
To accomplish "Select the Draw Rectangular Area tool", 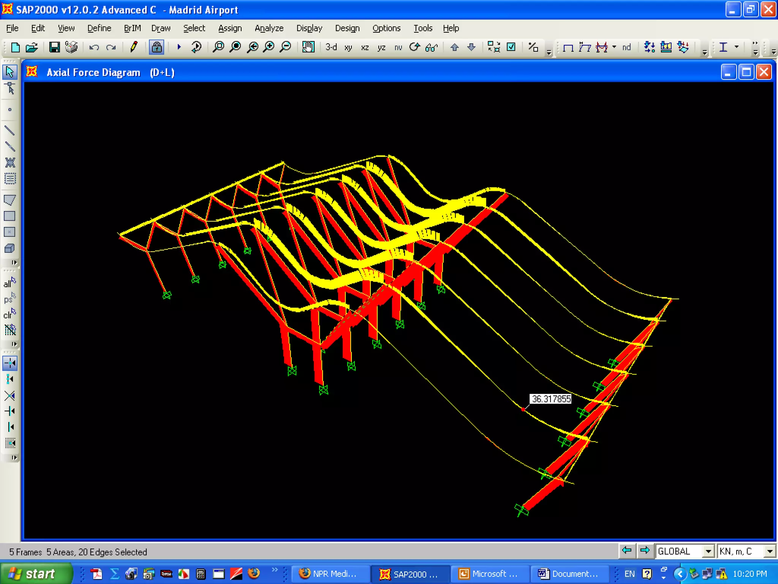I will coord(9,216).
